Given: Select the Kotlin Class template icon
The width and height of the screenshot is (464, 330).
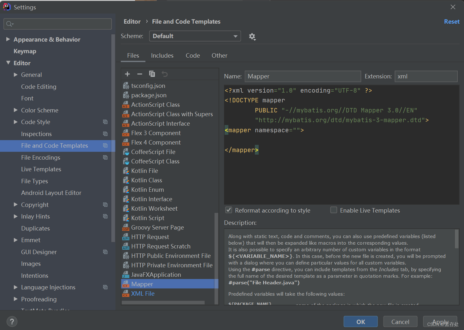Looking at the screenshot, I should 126,180.
